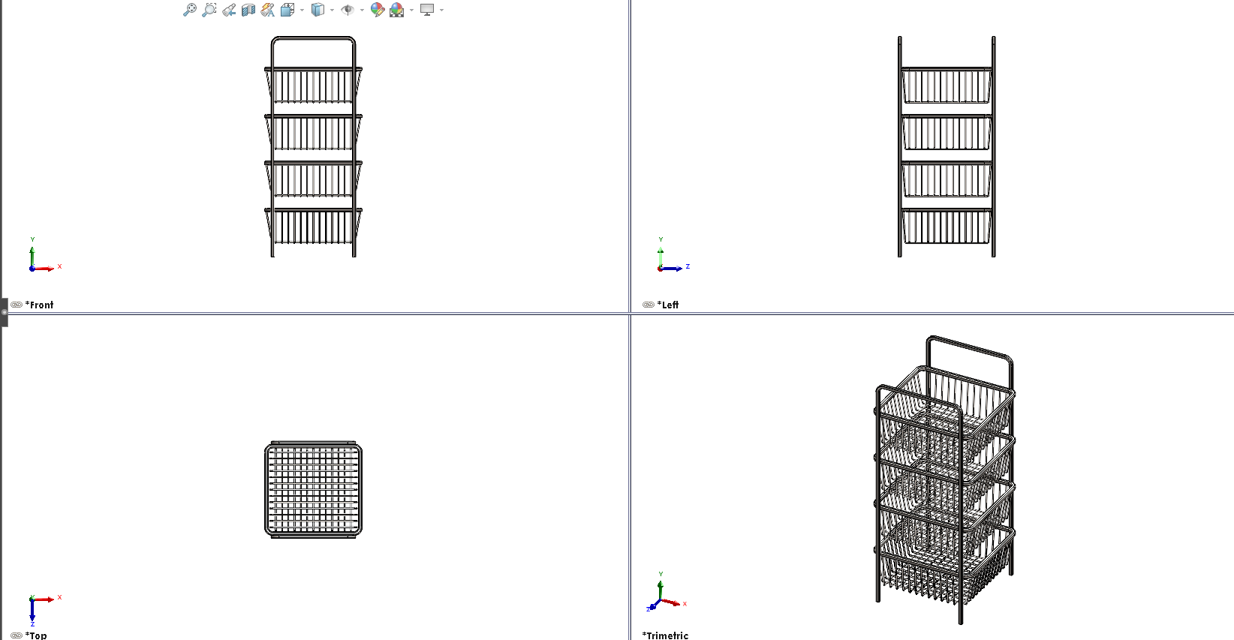This screenshot has width=1234, height=640.
Task: Select the basket rack in Front view
Action: click(x=314, y=147)
